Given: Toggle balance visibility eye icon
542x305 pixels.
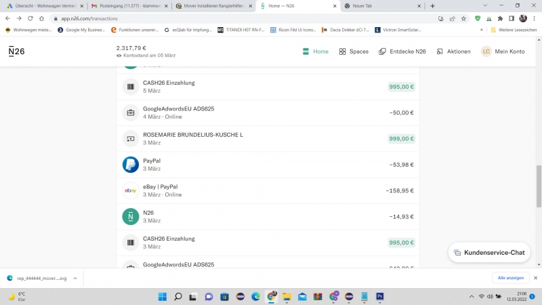Looking at the screenshot, I should (x=119, y=56).
